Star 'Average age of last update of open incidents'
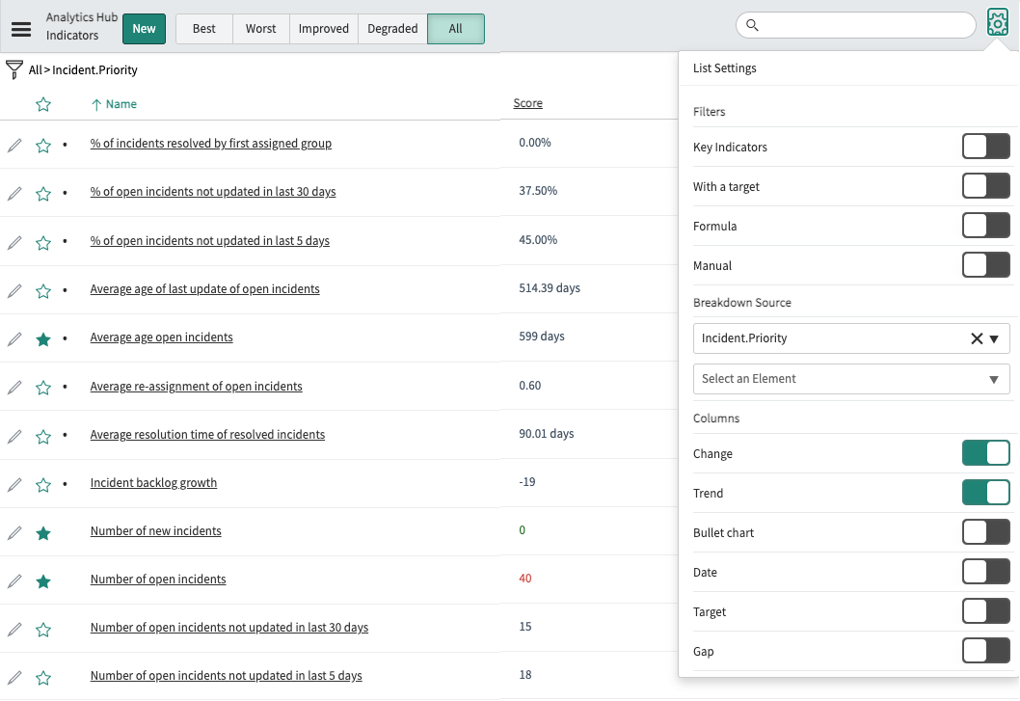 click(43, 291)
